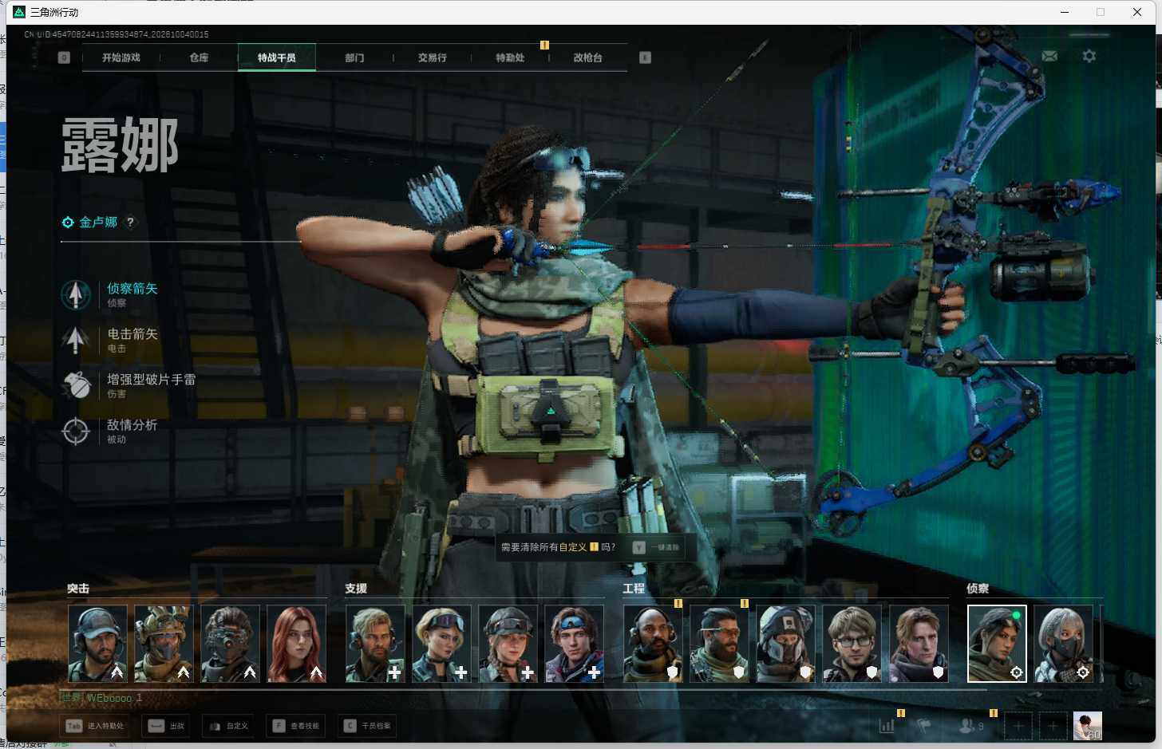Select the 电击箭矢 skill icon
The height and width of the screenshot is (749, 1162).
point(76,340)
